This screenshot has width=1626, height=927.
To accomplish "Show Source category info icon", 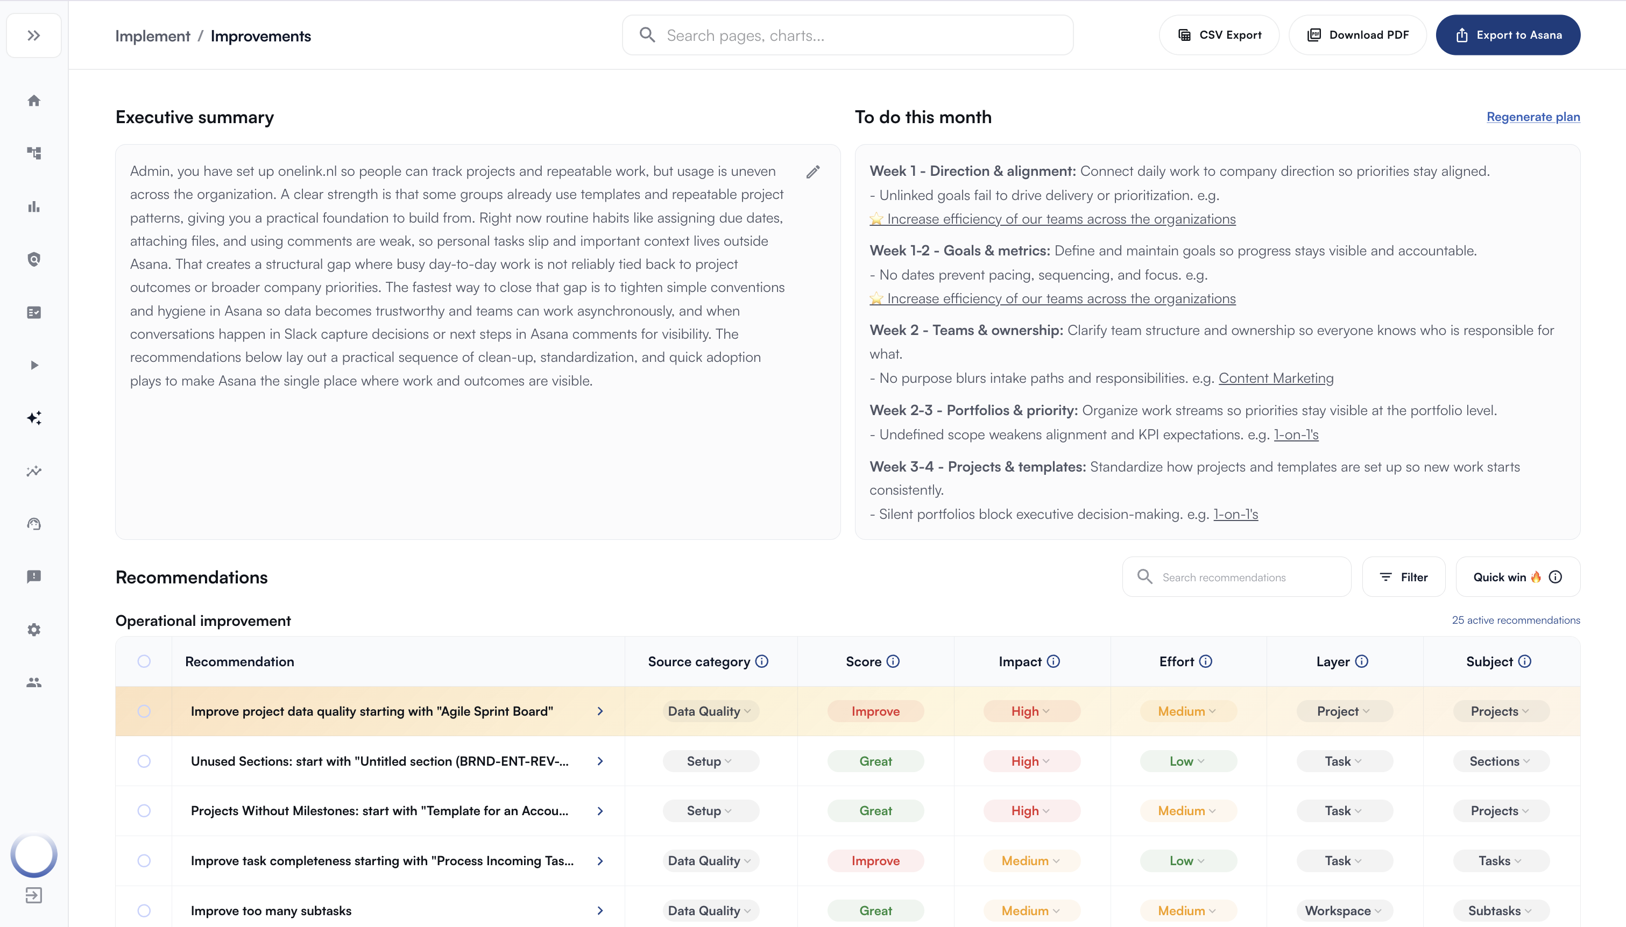I will [762, 661].
